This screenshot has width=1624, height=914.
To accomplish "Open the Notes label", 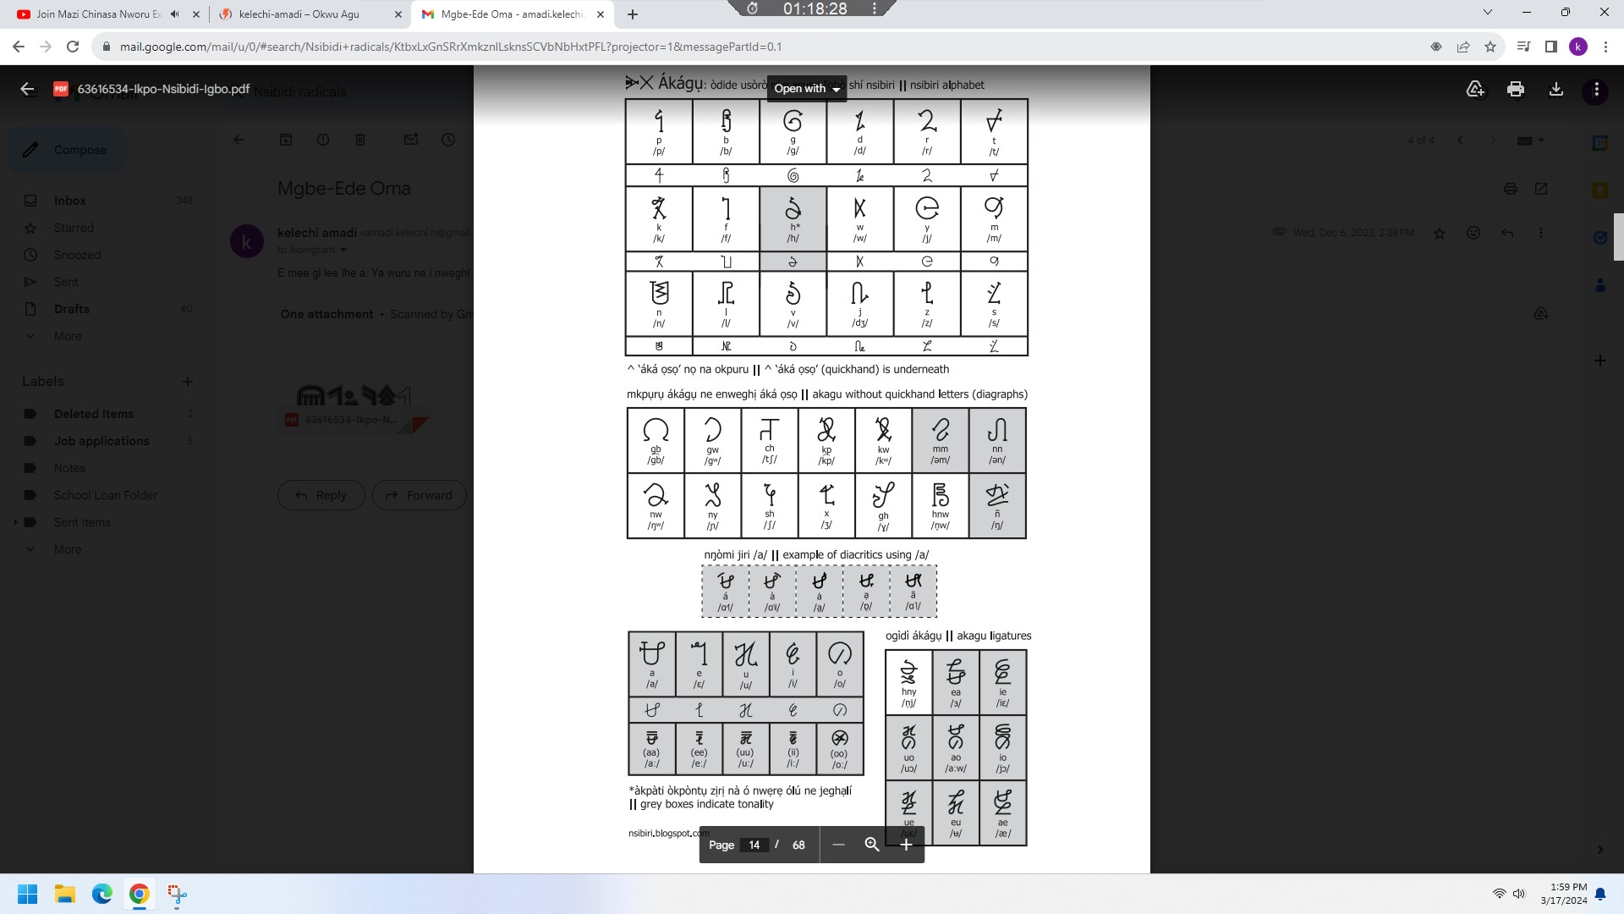I will (x=69, y=468).
